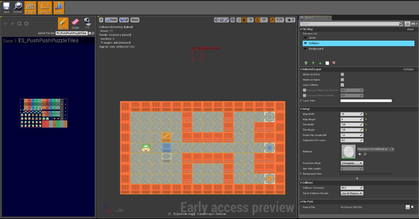Toggle grid snapping in viewport
Image resolution: width=419 pixels, height=219 pixels.
pos(244,20)
